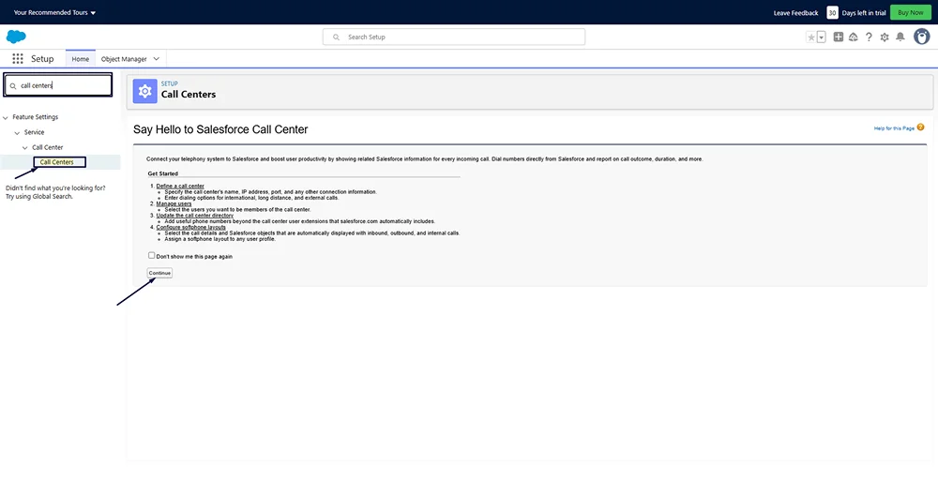Collapse the Feature Settings tree node
The height and width of the screenshot is (480, 938).
[6, 118]
